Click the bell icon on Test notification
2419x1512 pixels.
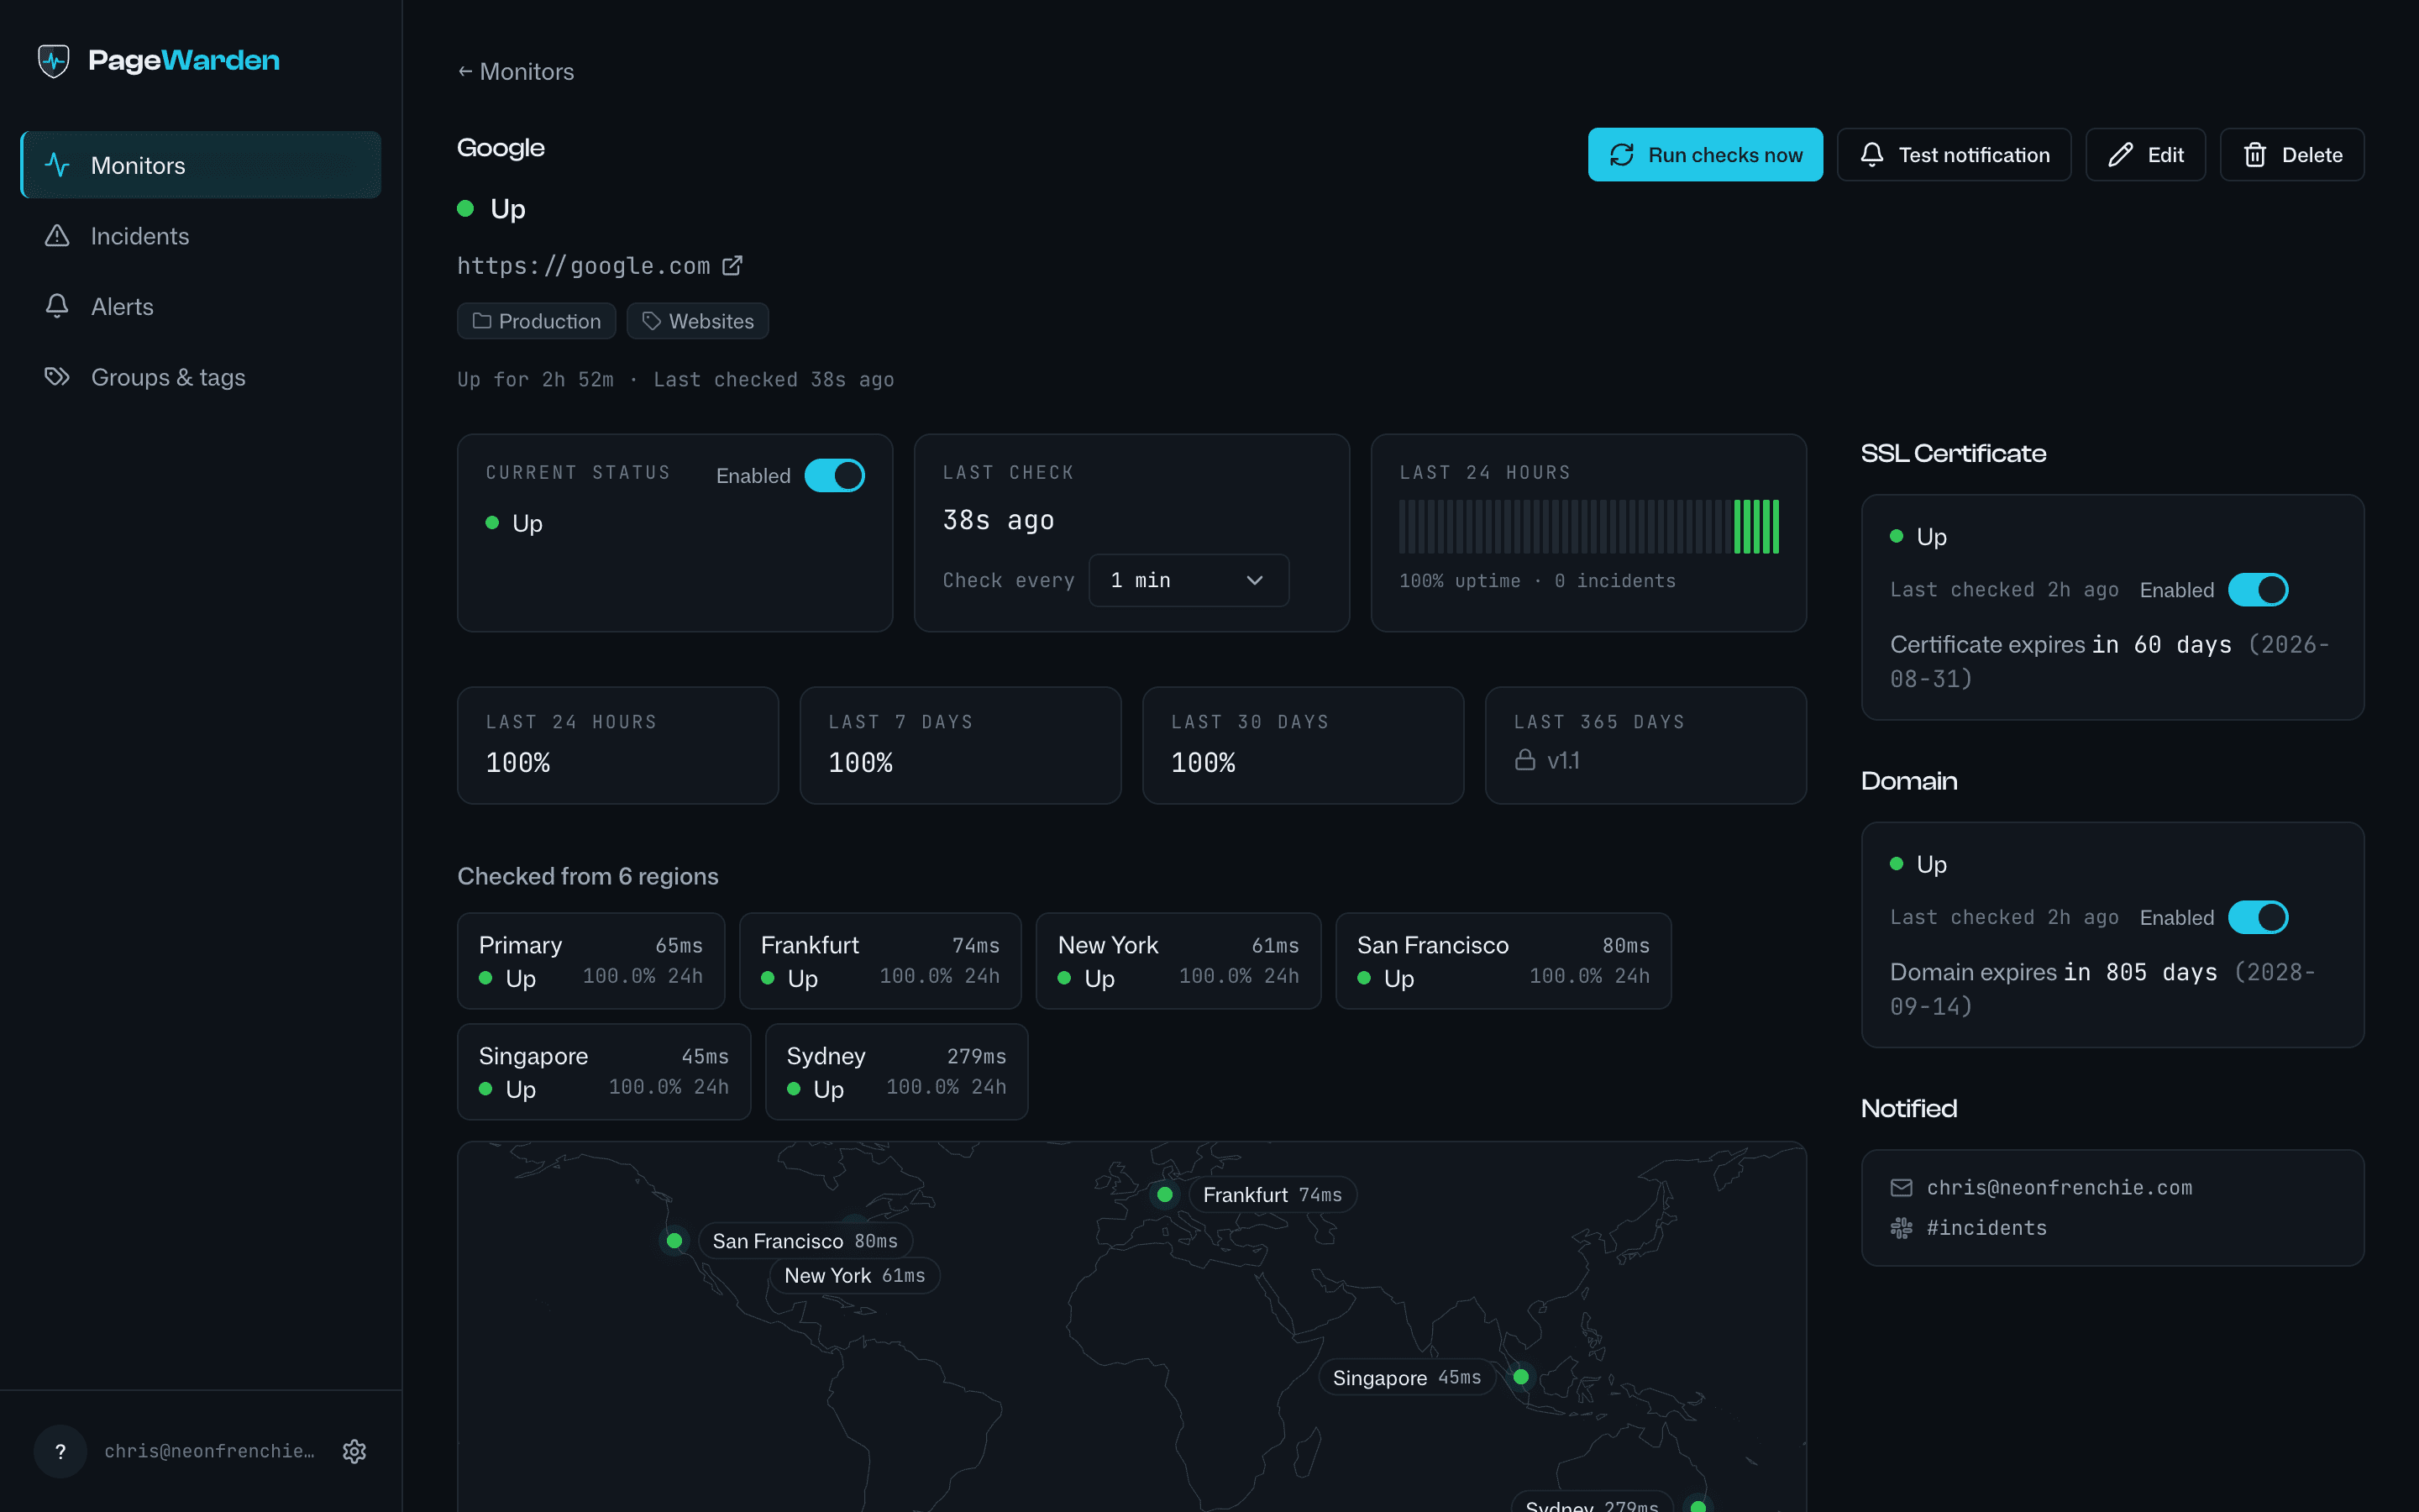[x=1872, y=155]
